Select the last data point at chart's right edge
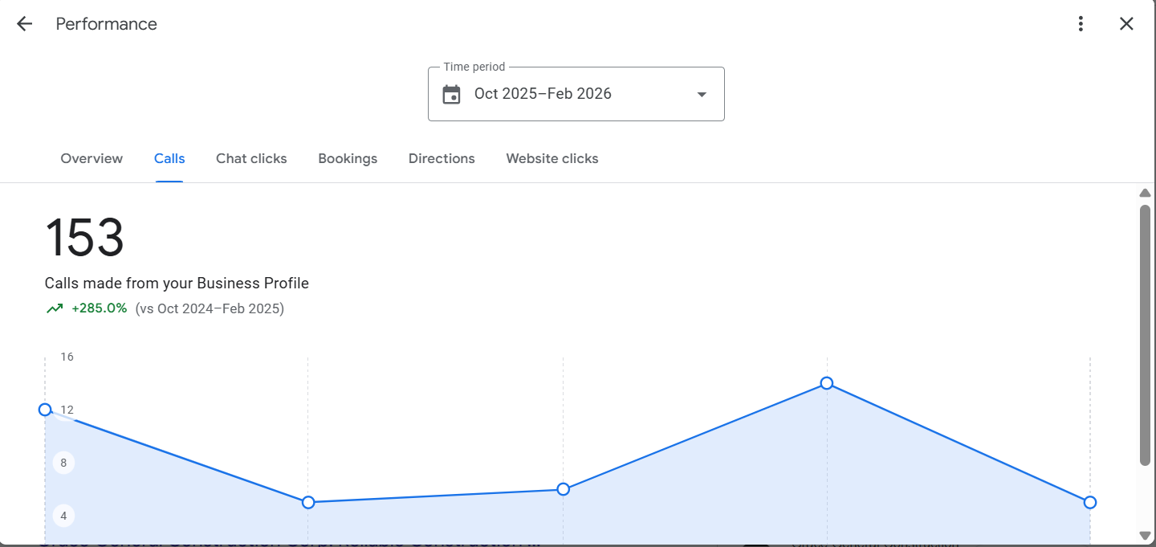The image size is (1156, 547). (1089, 503)
